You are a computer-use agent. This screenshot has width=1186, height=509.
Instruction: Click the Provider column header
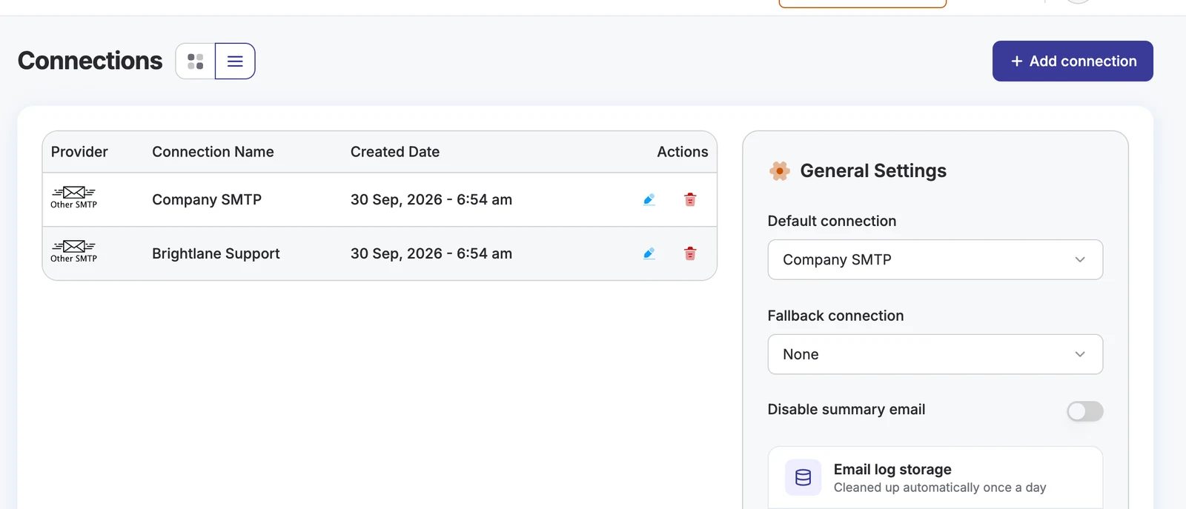tap(79, 152)
